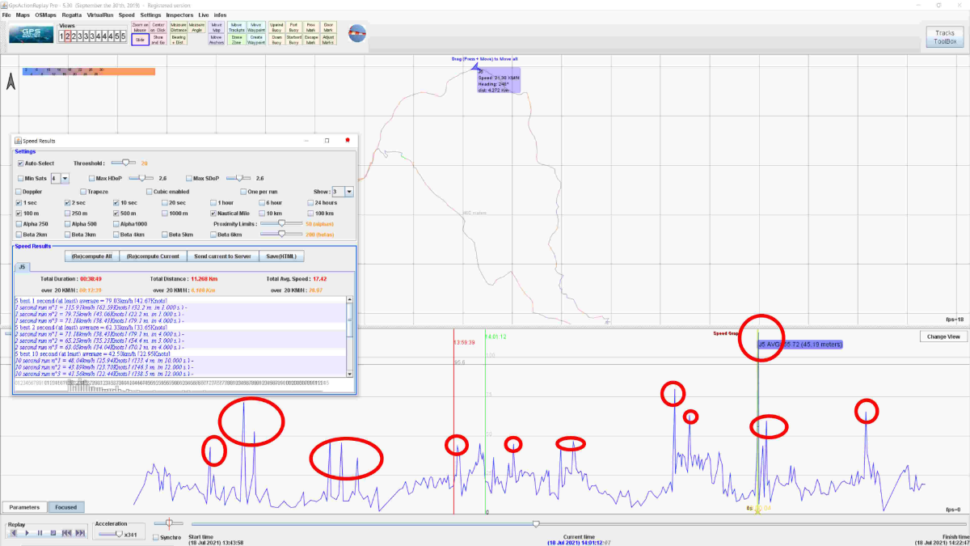Choose the Create Waypoint tool
This screenshot has width=970, height=546.
coord(255,40)
